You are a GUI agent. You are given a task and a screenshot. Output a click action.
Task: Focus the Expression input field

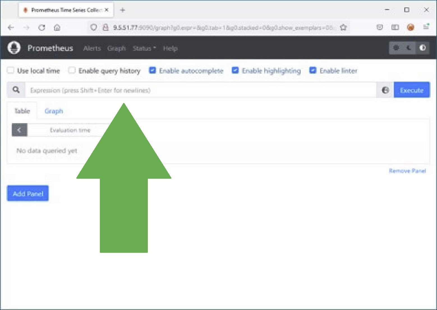point(201,90)
